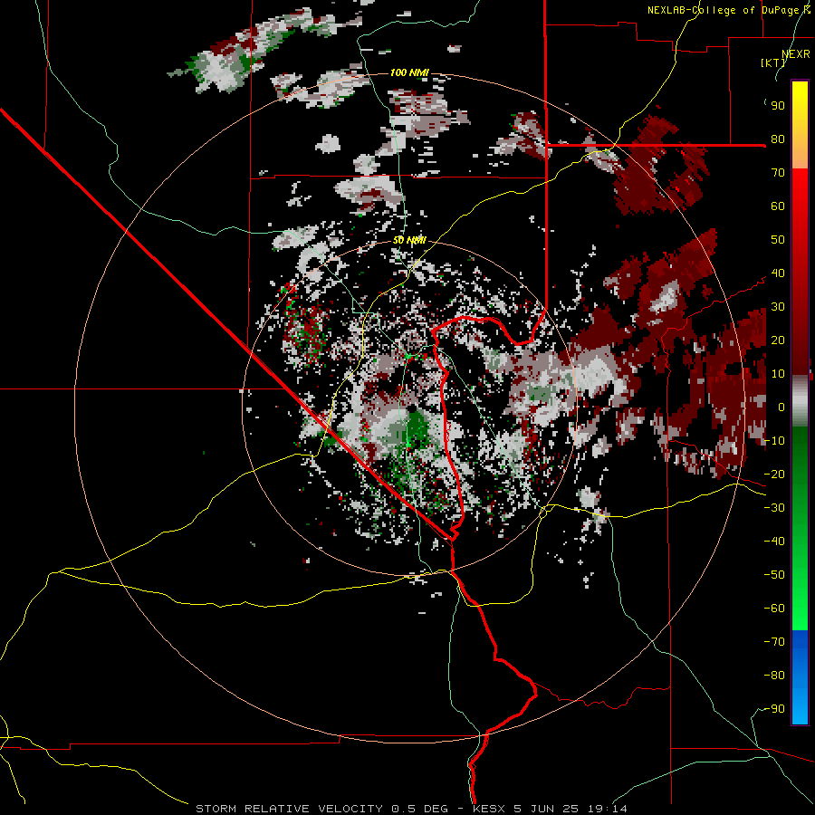Click the "[KT]" units label
This screenshot has height=815, width=815.
click(773, 62)
